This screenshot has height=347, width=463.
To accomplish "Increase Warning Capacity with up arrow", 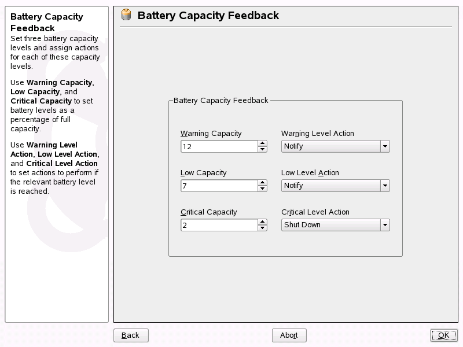I will (262, 143).
